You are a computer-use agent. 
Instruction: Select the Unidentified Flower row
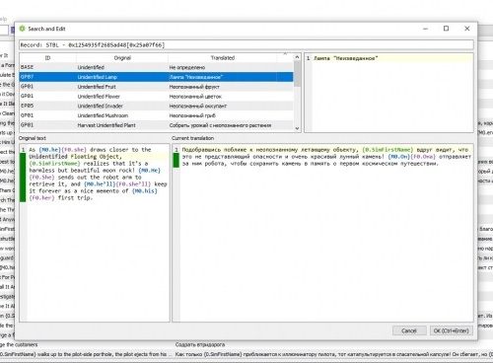(x=156, y=97)
